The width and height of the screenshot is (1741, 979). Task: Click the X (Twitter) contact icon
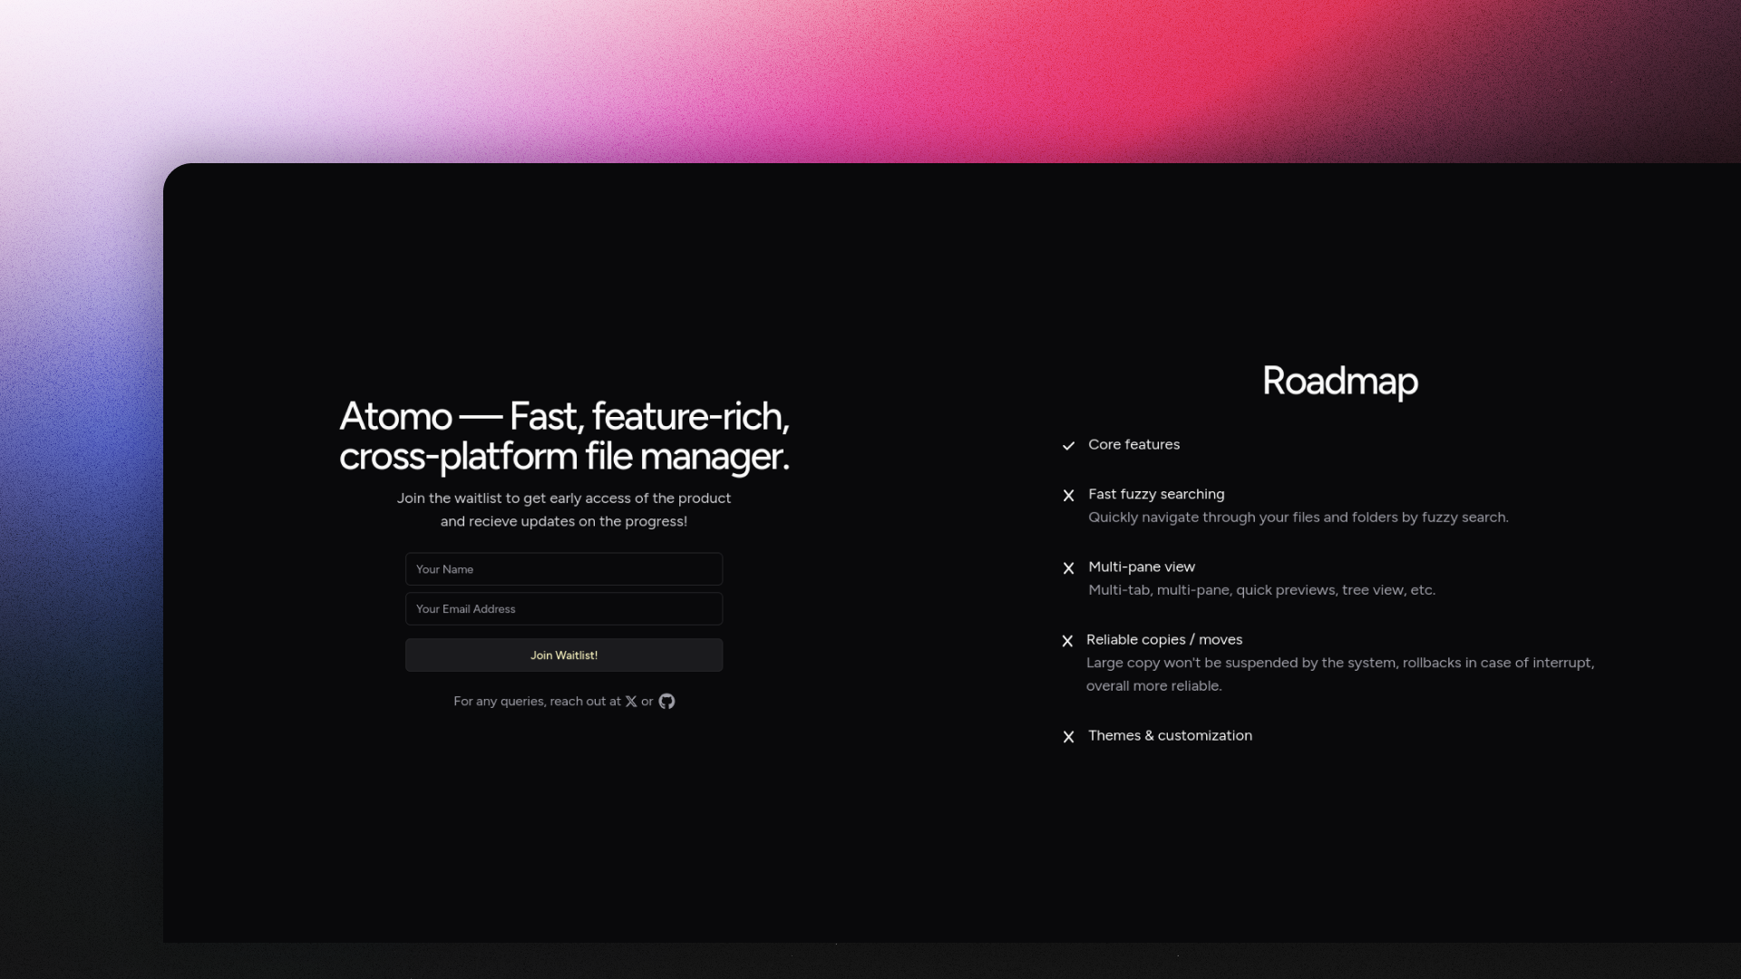tap(631, 702)
